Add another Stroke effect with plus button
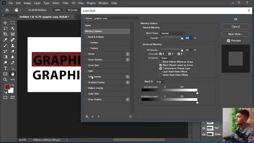The image size is (254, 143). [x=127, y=54]
